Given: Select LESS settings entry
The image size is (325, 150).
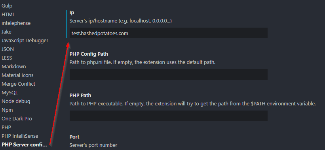Looking at the screenshot, I should (x=7, y=58).
